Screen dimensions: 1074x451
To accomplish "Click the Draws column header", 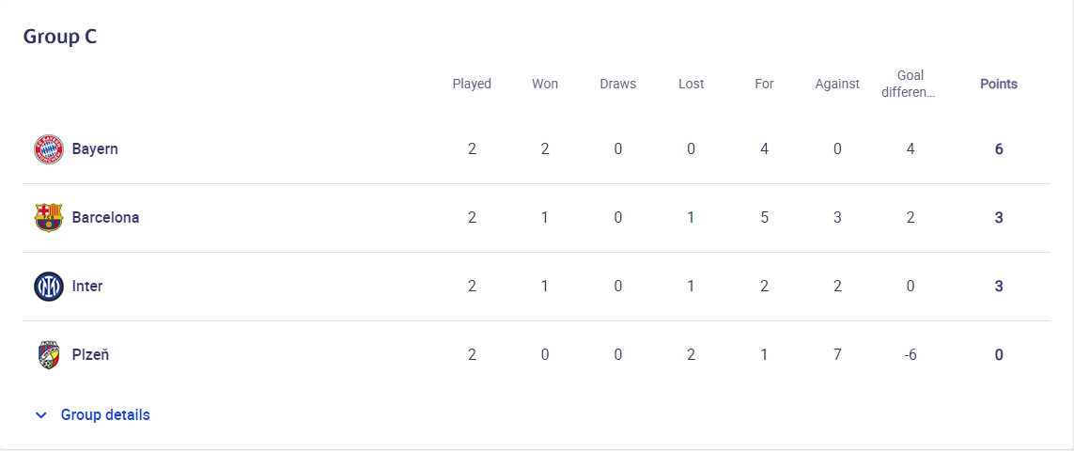I will tap(617, 84).
